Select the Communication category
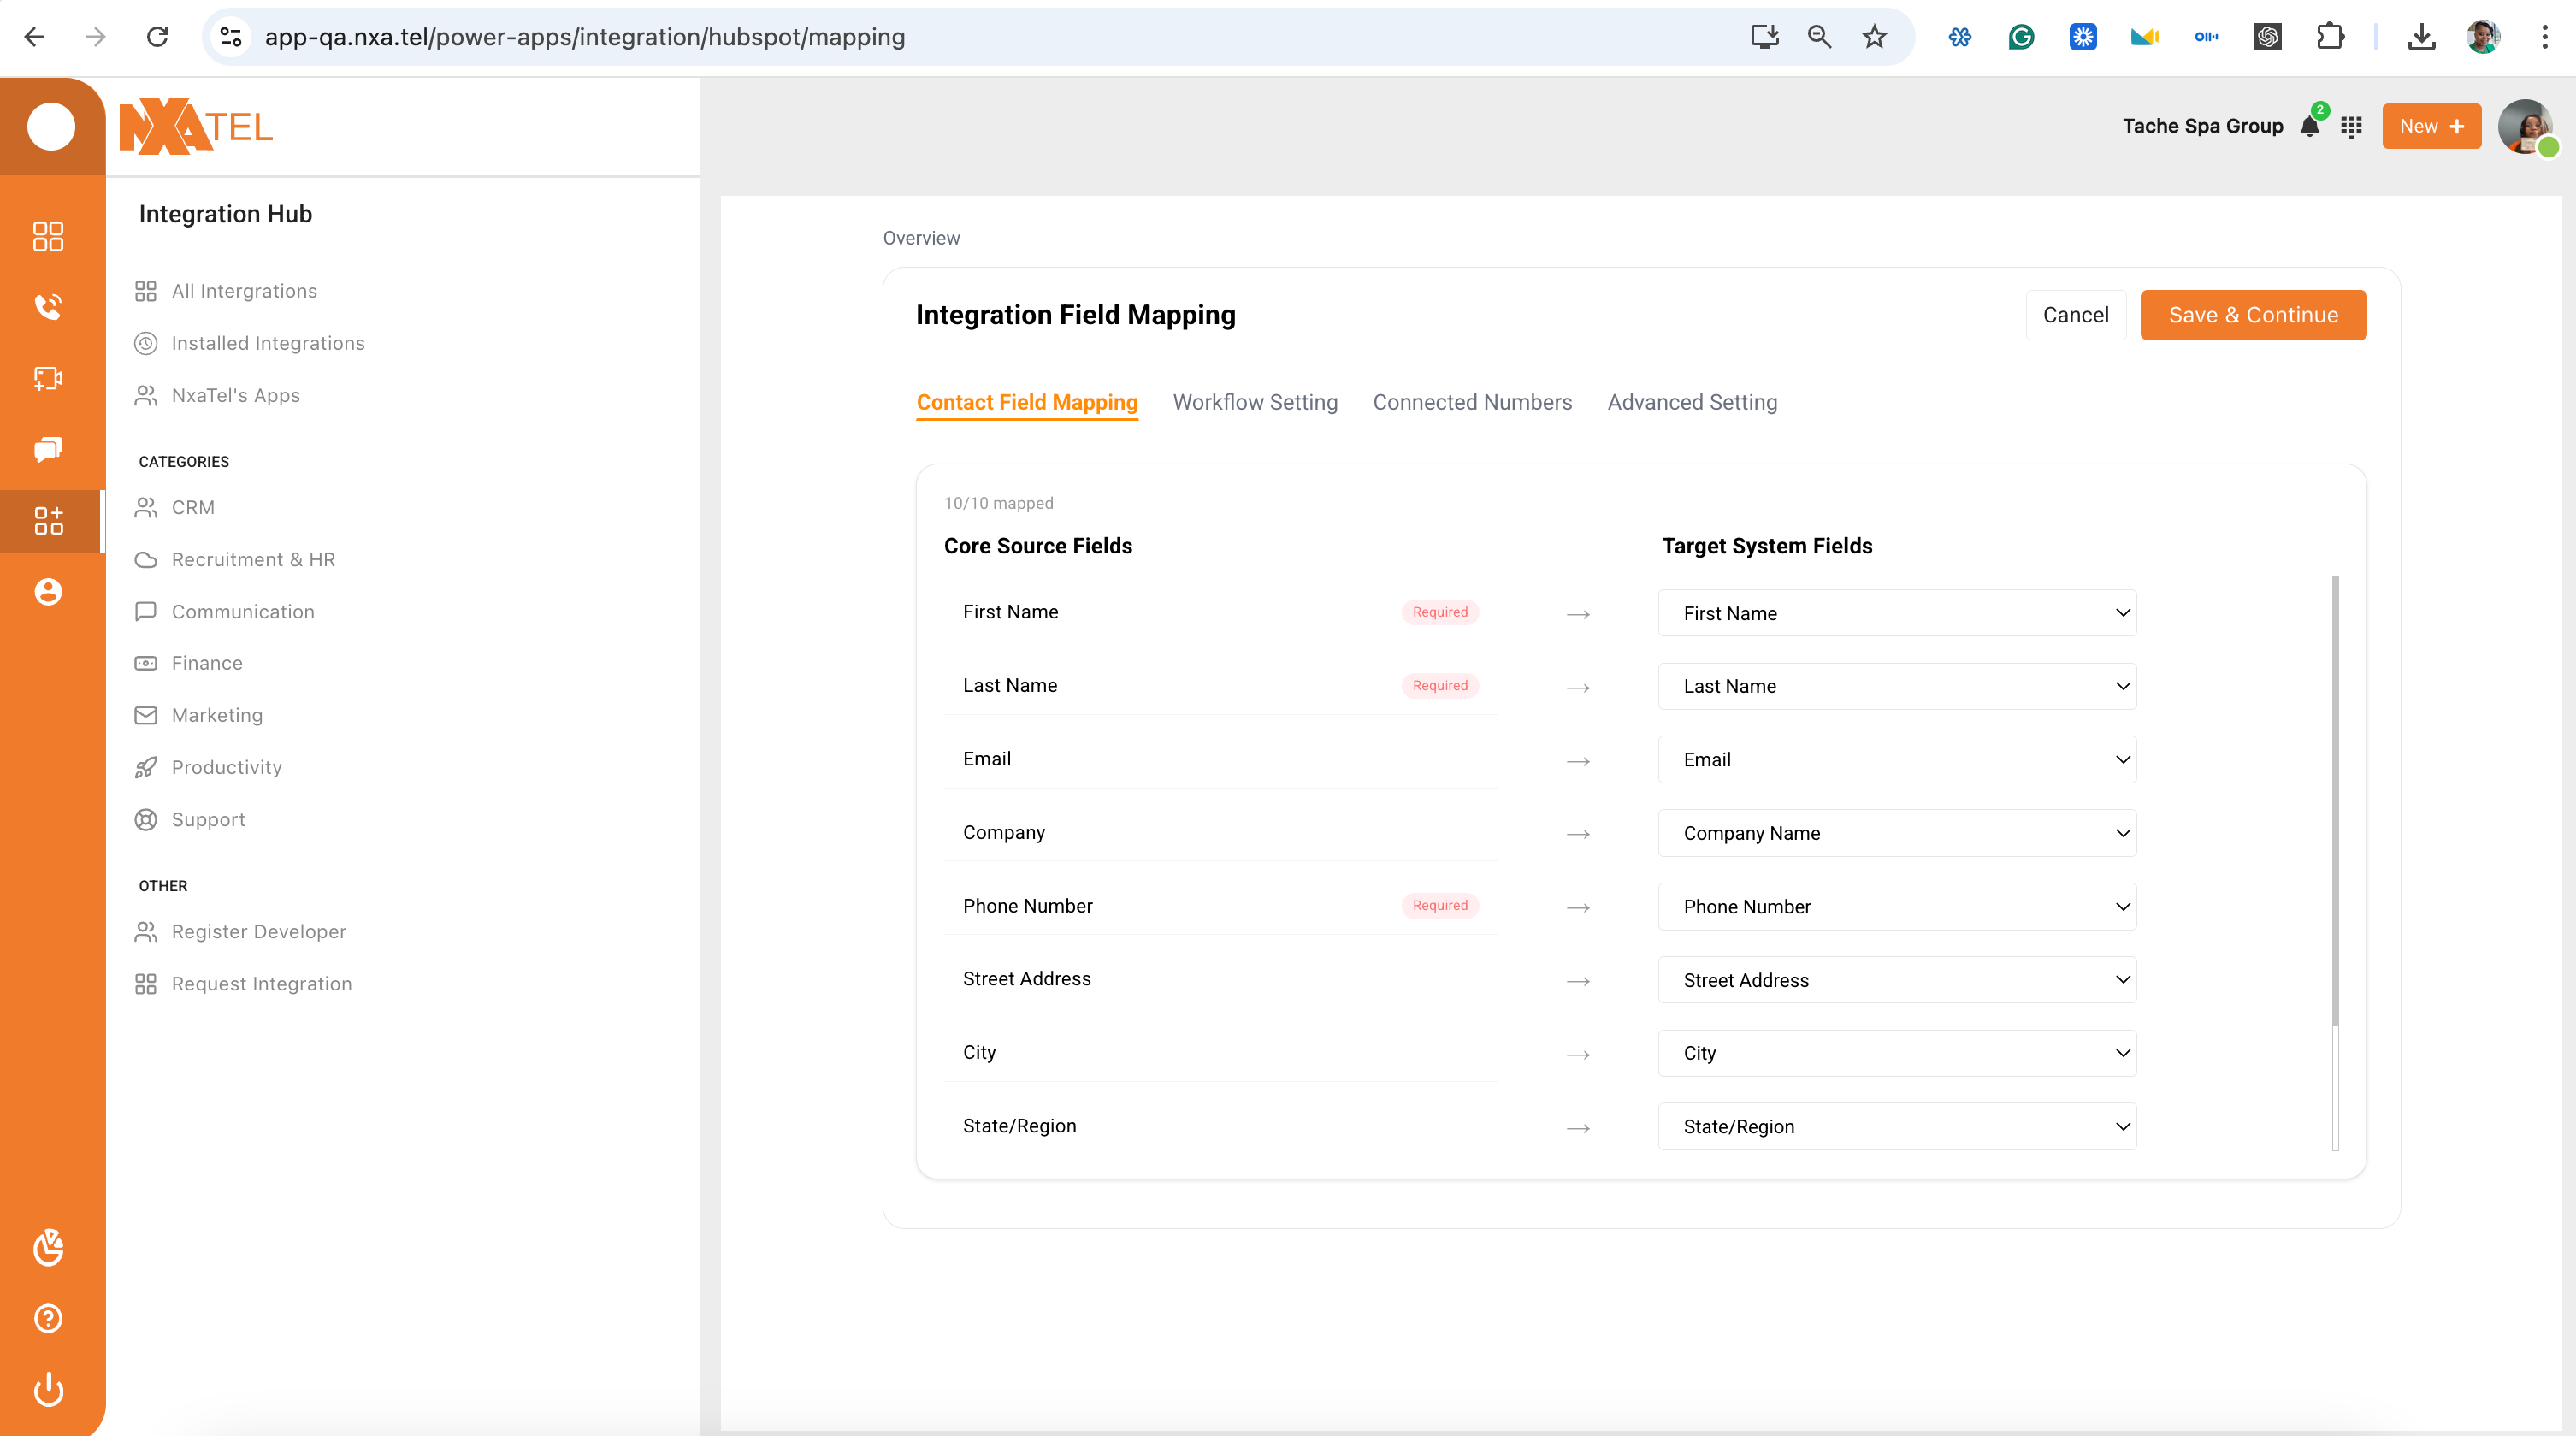This screenshot has height=1436, width=2576. (224, 612)
